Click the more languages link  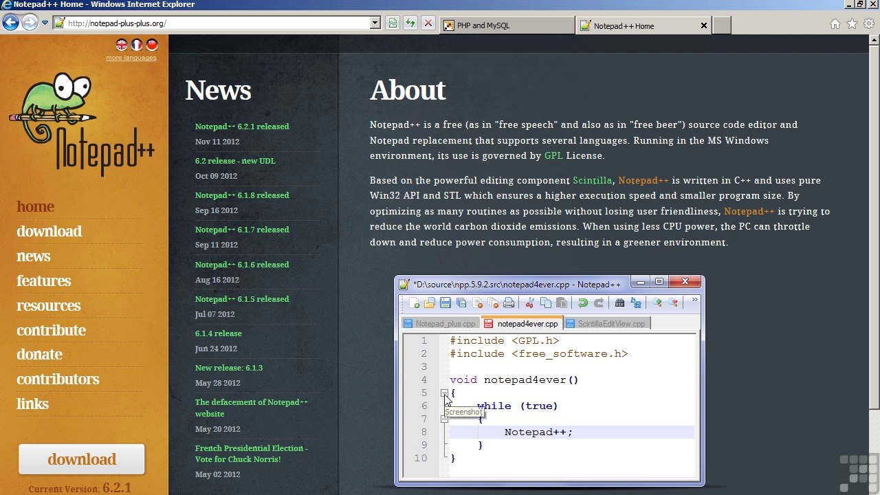point(131,58)
